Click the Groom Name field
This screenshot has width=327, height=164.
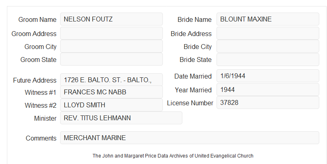point(111,19)
